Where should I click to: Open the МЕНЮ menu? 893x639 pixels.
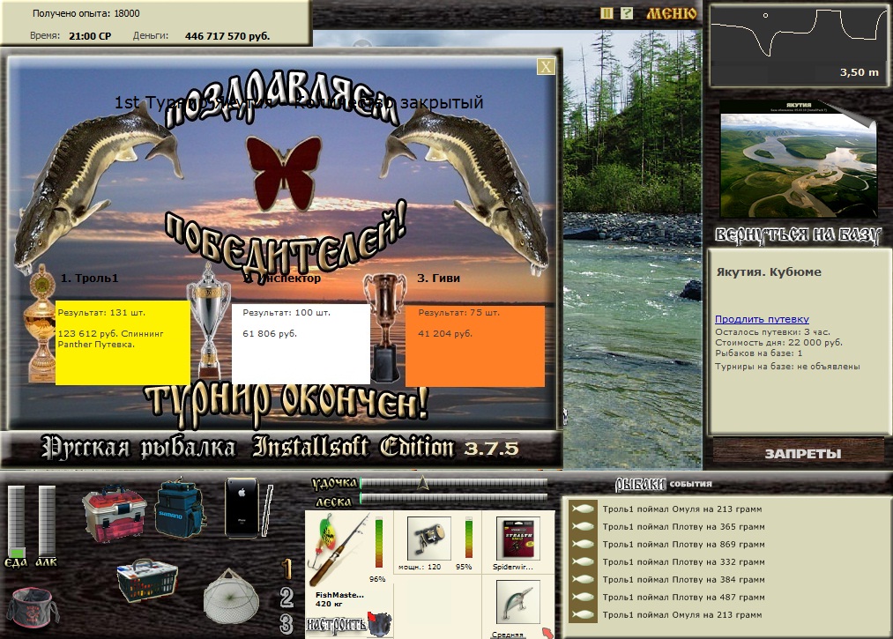[671, 14]
